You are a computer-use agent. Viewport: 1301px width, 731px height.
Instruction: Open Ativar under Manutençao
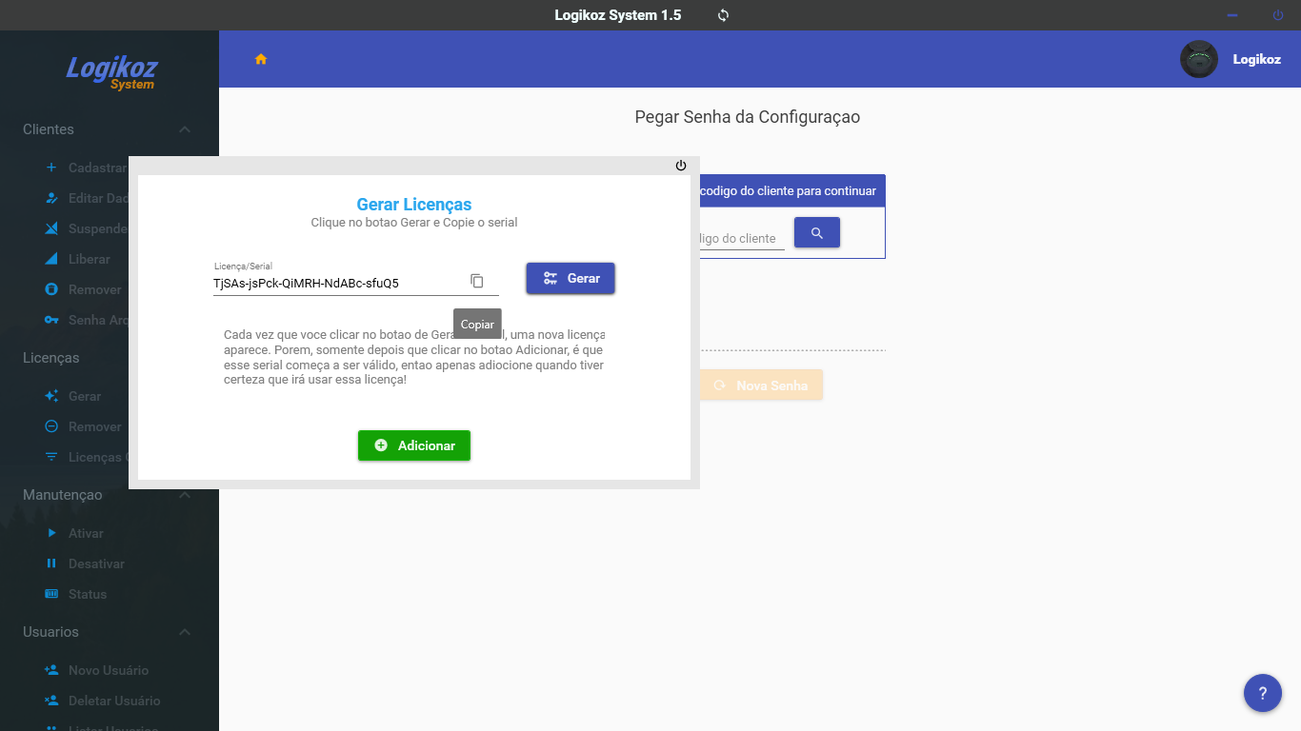(86, 533)
